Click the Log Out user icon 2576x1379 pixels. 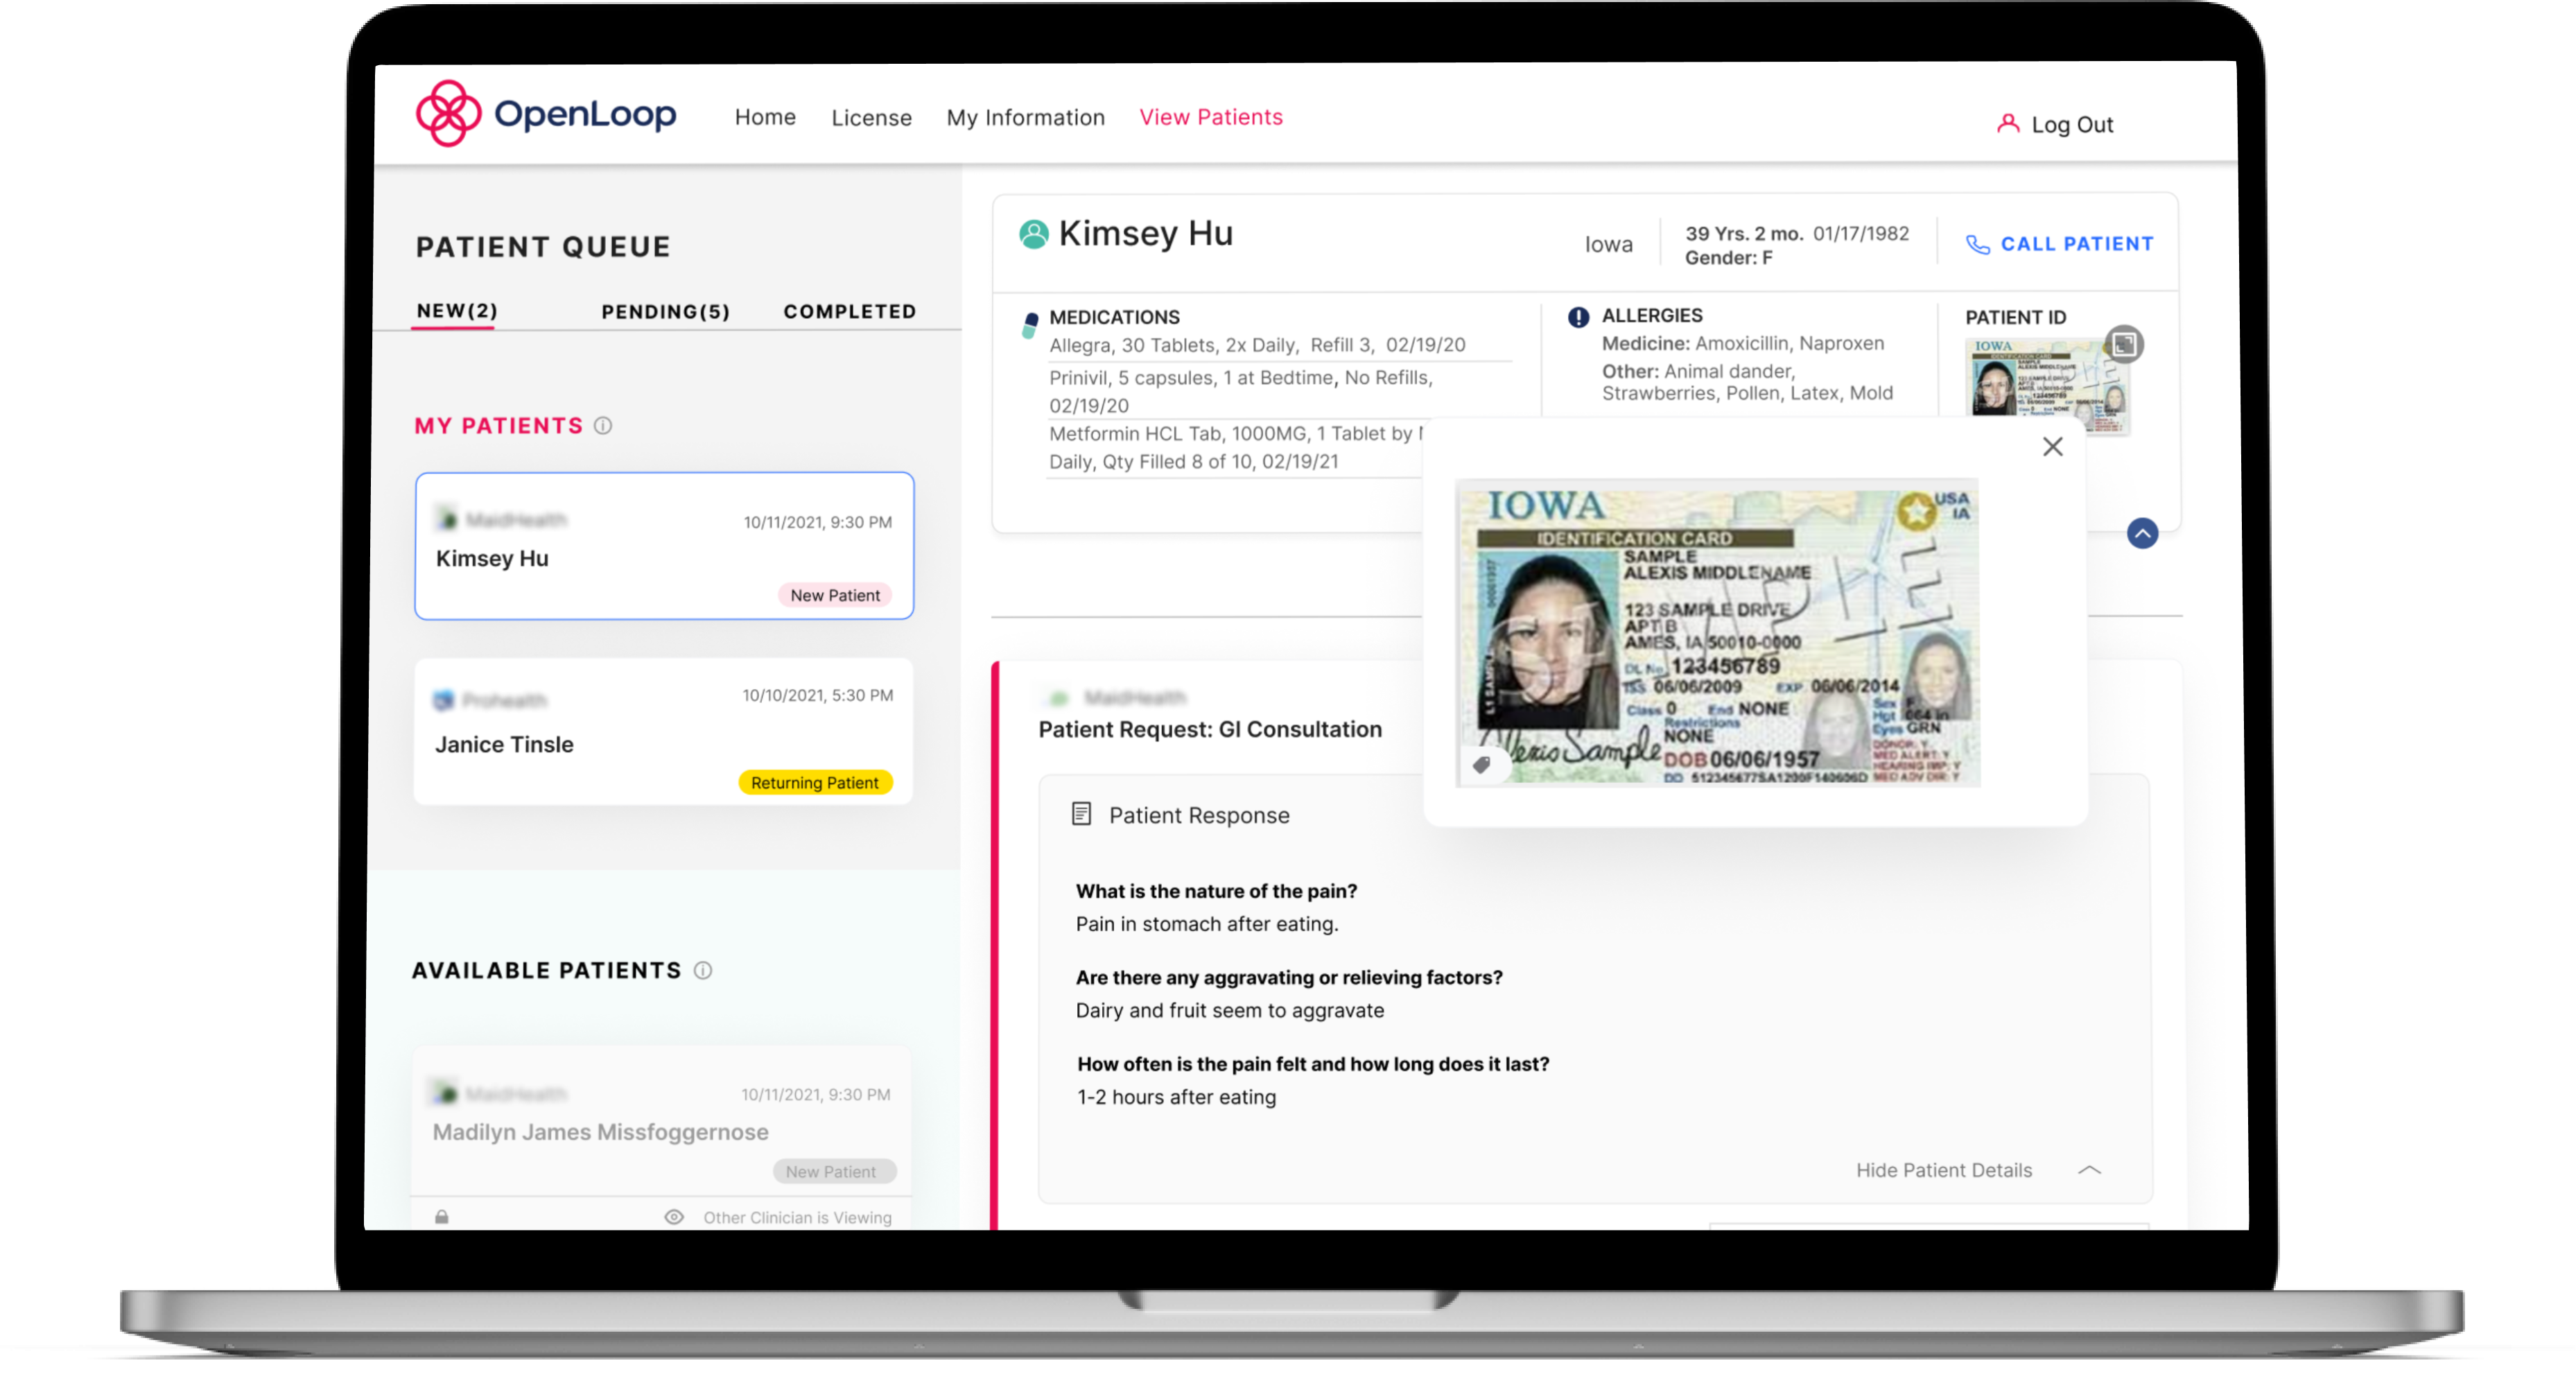point(2007,124)
